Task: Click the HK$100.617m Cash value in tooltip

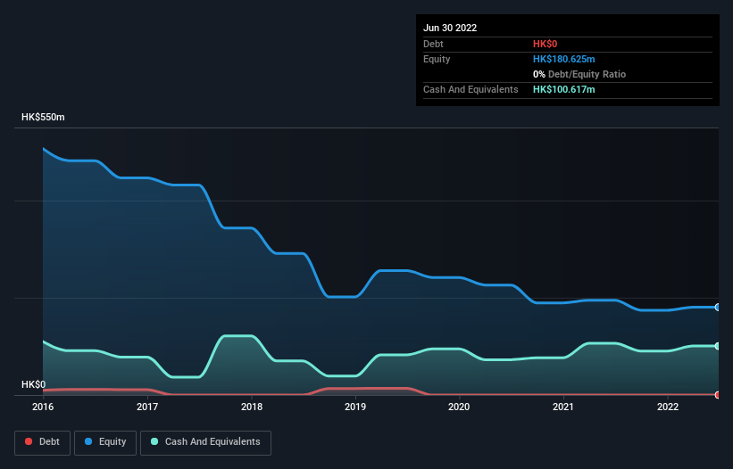Action: [563, 89]
